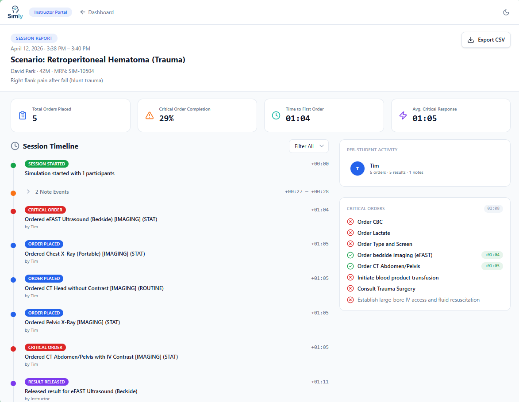Click the red X beside Consult Trauma Surgery

coord(350,288)
